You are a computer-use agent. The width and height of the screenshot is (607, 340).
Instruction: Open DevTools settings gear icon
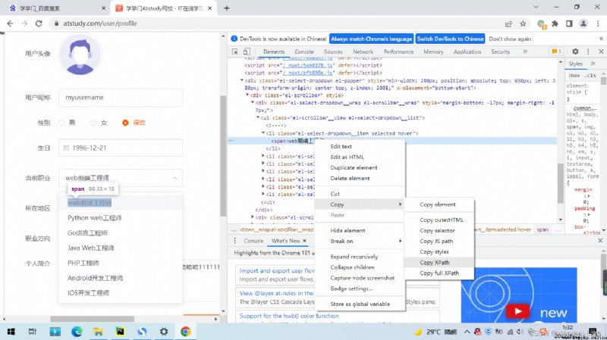tap(575, 51)
